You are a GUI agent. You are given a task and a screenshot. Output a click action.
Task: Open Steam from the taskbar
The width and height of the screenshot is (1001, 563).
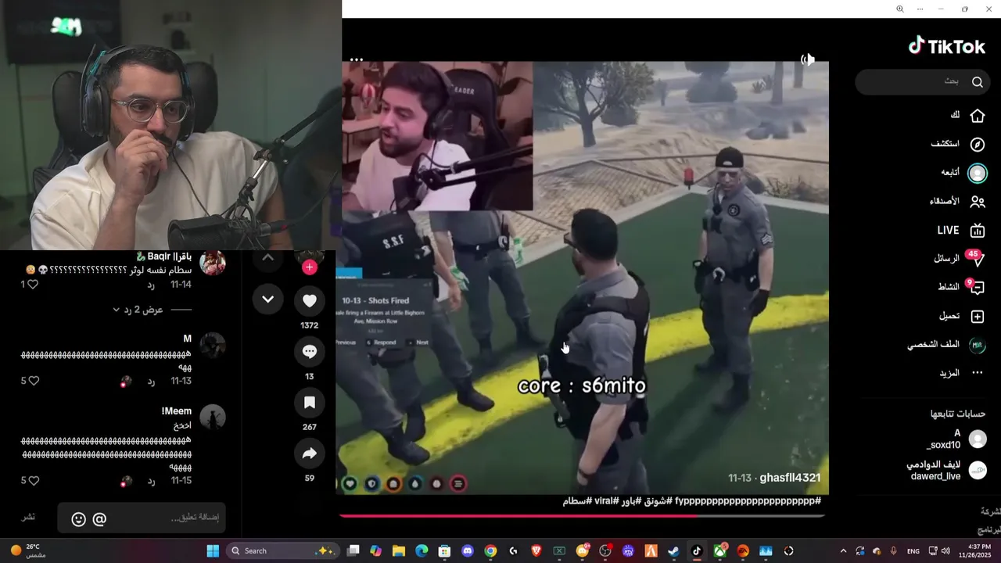point(673,550)
